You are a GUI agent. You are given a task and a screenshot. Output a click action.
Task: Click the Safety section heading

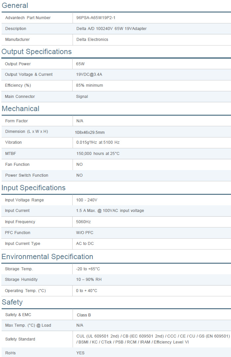pyautogui.click(x=12, y=302)
